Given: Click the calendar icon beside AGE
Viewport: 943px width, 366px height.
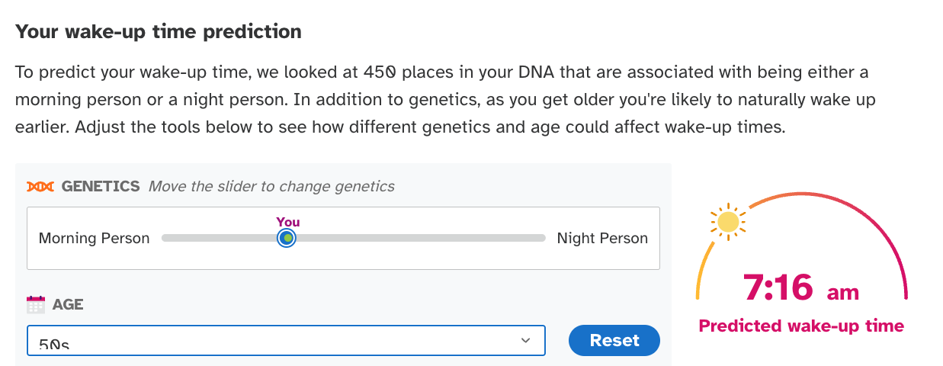Looking at the screenshot, I should tap(36, 305).
